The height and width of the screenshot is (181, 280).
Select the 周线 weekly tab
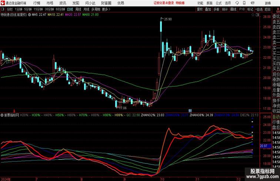[78, 9]
